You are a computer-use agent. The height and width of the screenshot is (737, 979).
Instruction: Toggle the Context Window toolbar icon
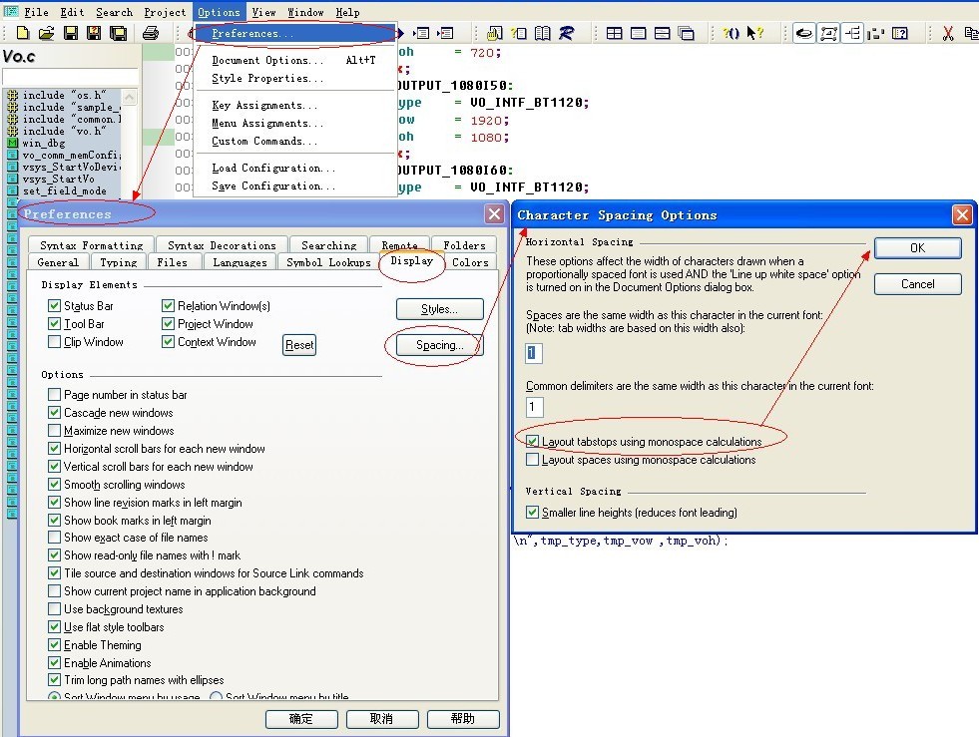click(828, 33)
